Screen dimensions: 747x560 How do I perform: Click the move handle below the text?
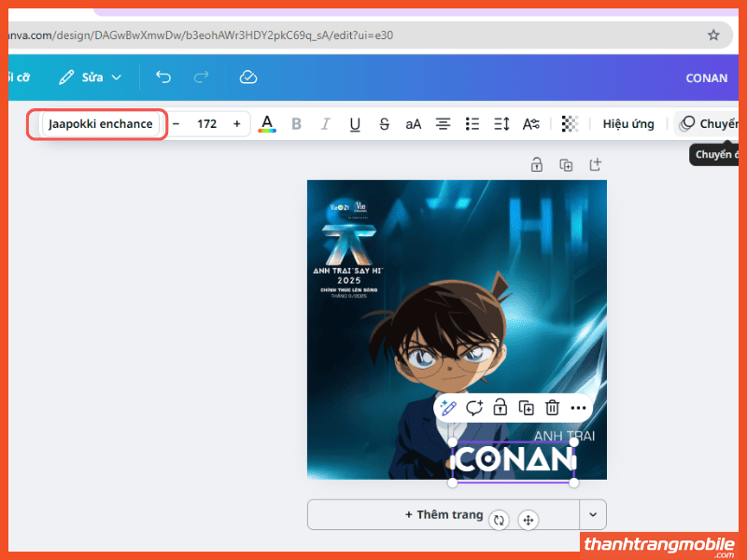pyautogui.click(x=529, y=520)
